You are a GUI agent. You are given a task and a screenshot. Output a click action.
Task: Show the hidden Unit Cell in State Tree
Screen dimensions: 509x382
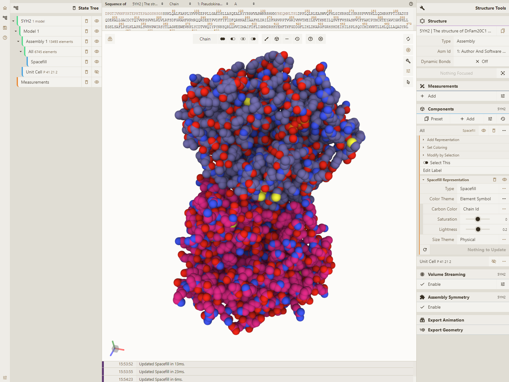[x=97, y=72]
